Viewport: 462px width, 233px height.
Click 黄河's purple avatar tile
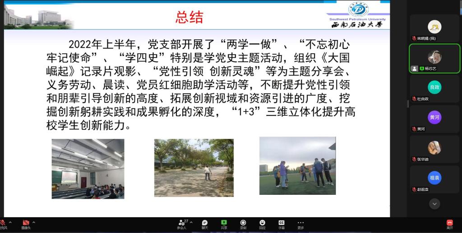(x=434, y=118)
